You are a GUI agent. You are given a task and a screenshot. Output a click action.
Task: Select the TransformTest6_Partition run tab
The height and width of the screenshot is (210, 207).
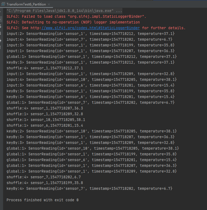[x=26, y=4]
